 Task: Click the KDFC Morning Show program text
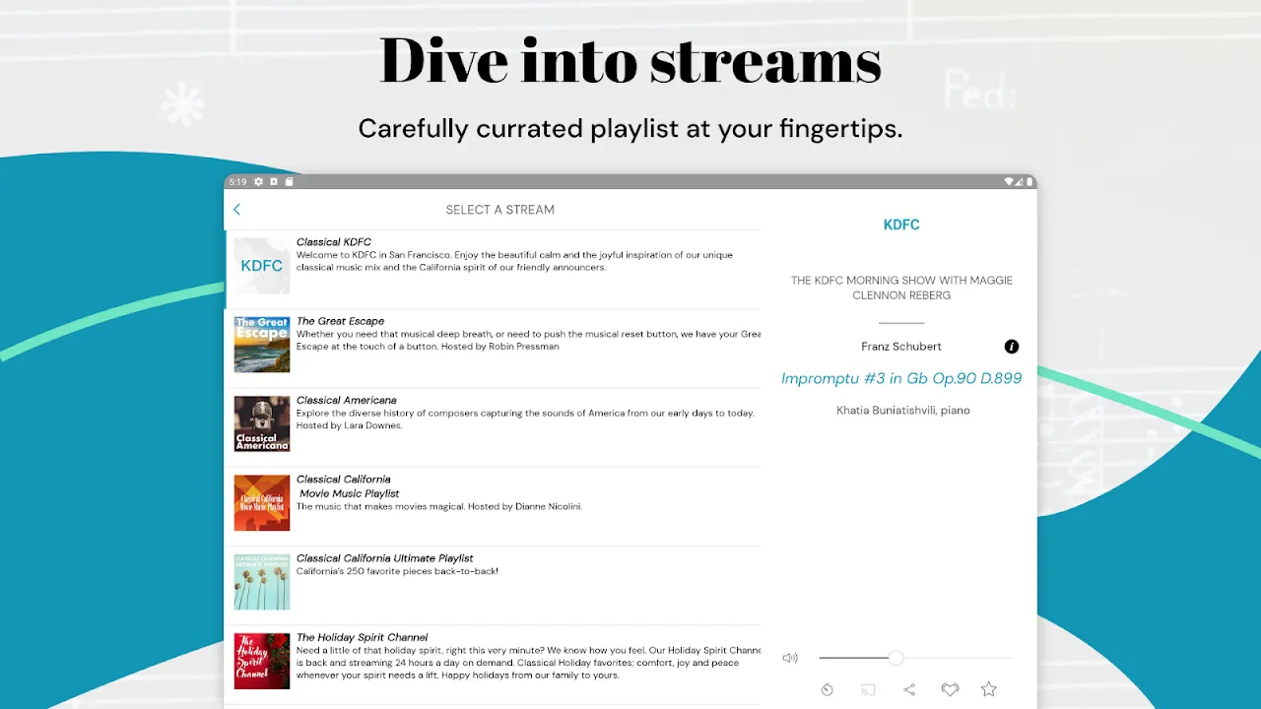pyautogui.click(x=901, y=288)
